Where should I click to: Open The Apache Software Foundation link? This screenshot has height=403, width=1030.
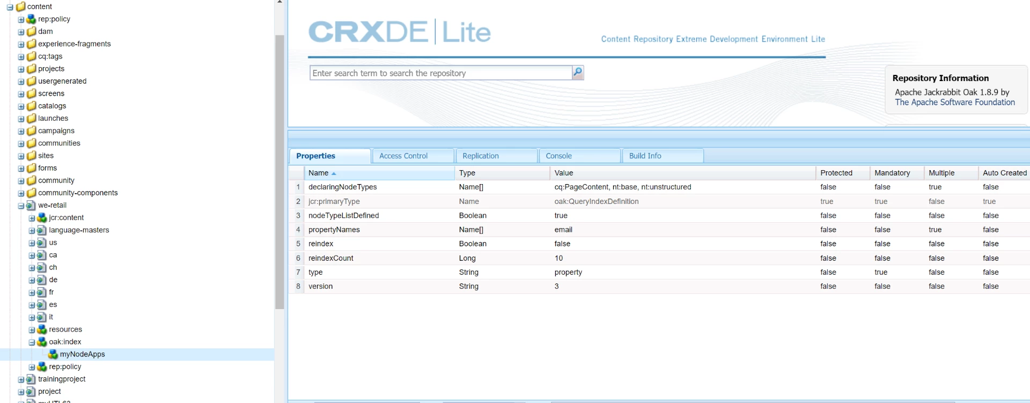(955, 102)
